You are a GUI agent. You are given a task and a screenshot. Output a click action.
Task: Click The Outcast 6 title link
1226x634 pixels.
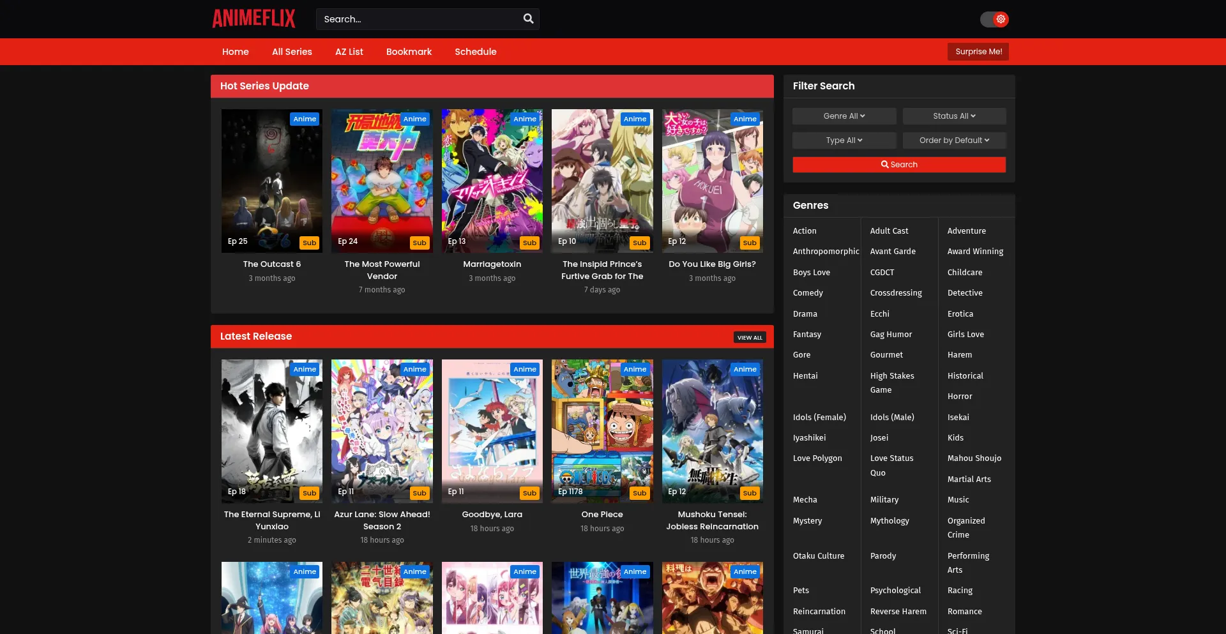click(x=272, y=264)
